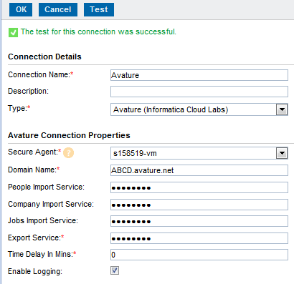
Task: Click the Enable Logging label text
Action: point(35,271)
